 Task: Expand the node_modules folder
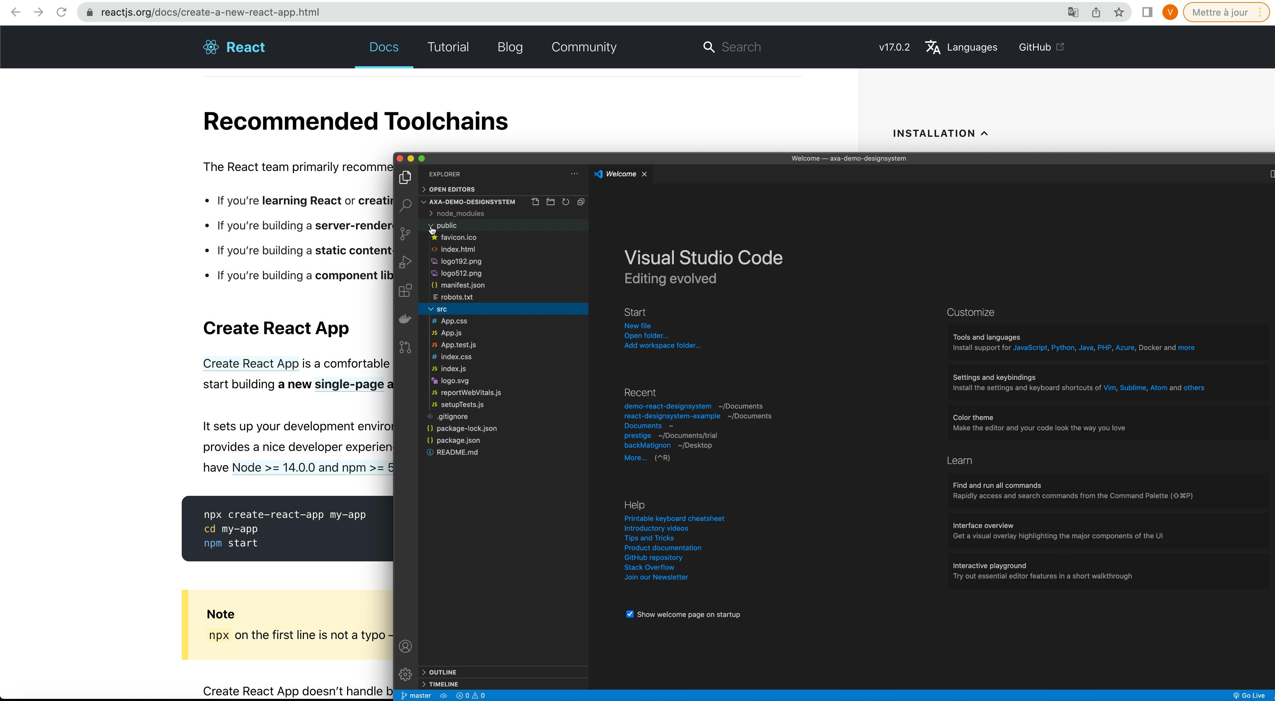click(460, 213)
